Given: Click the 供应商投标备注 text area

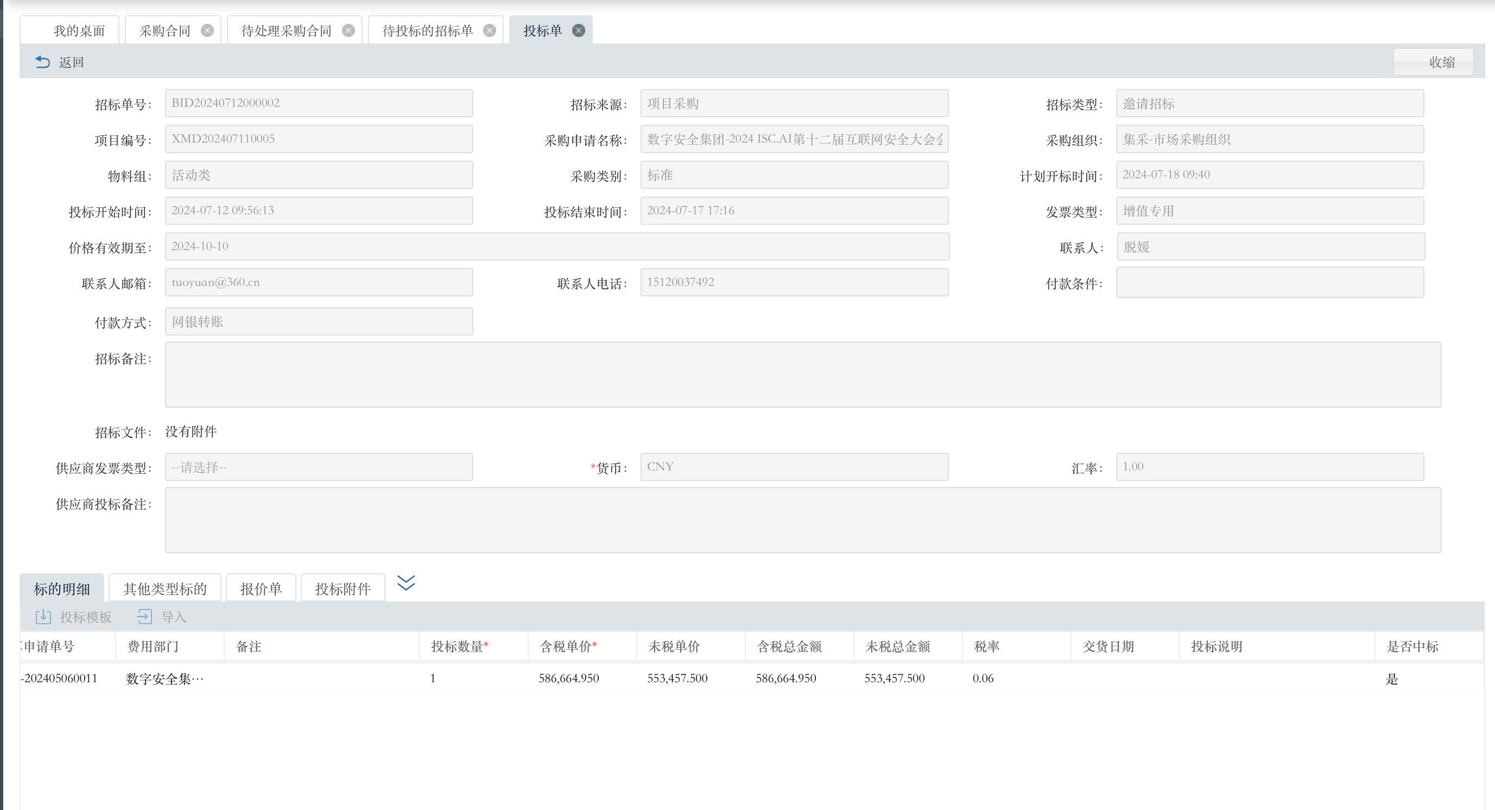Looking at the screenshot, I should 803,520.
